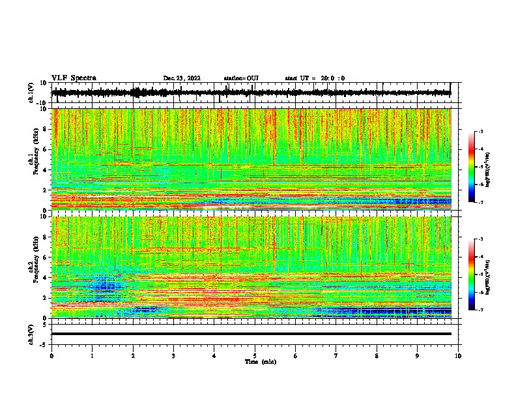516x399 pixels.
Task: Click tick label "1" on the time axis
Action: [92, 356]
